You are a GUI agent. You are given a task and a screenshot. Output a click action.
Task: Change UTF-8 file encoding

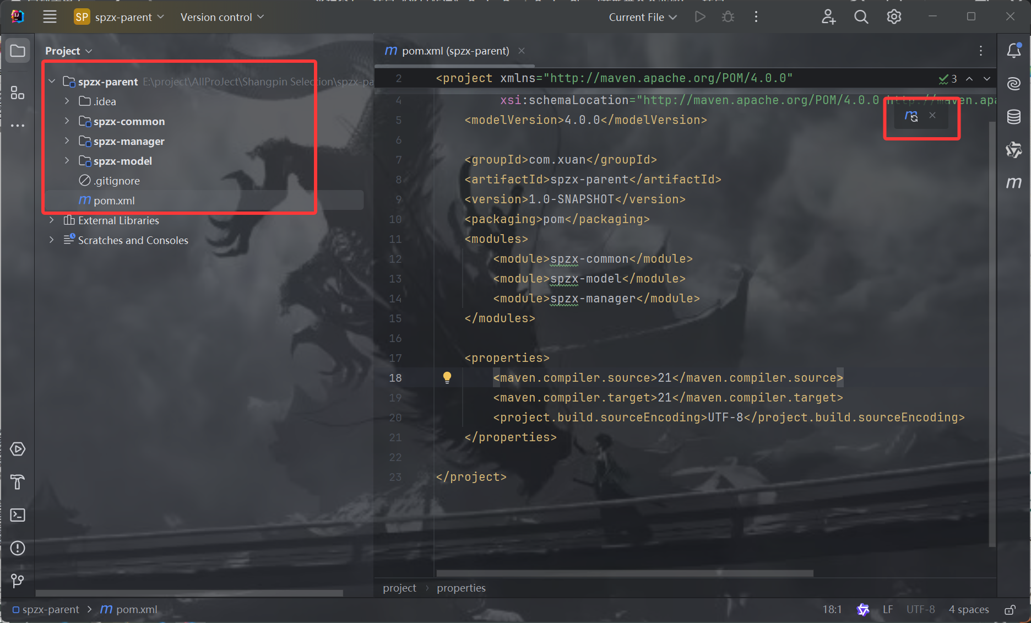coord(921,610)
